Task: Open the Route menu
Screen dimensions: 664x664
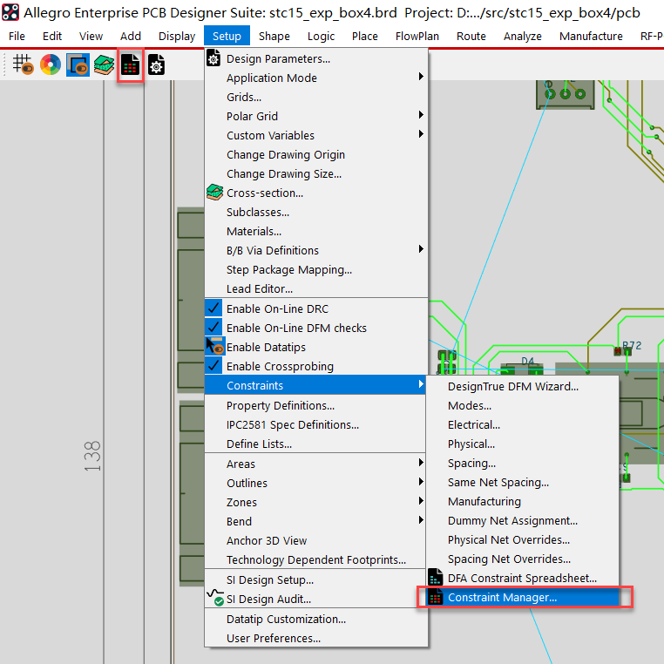Action: [471, 36]
